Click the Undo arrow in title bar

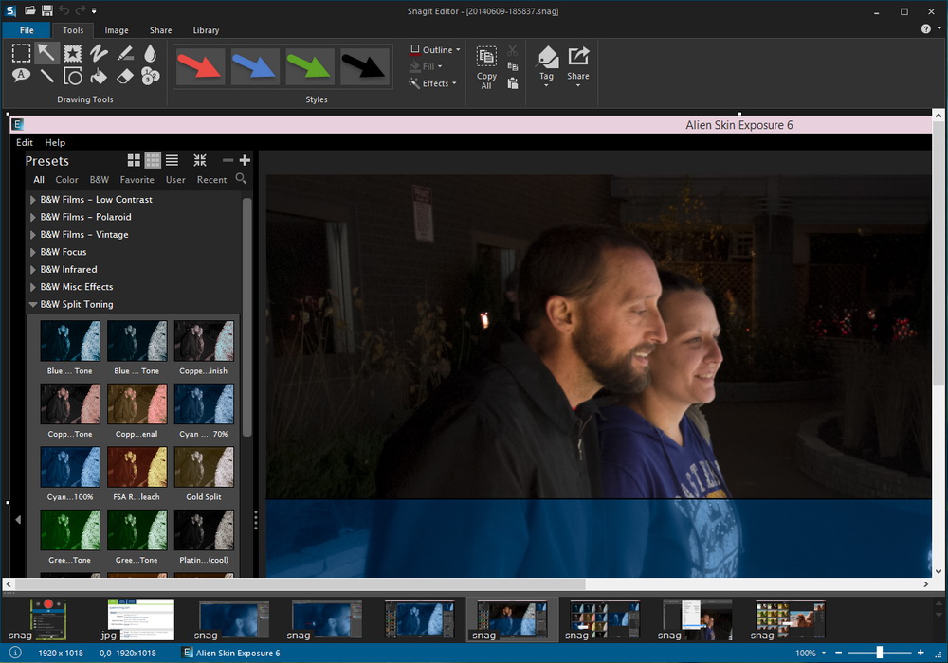(64, 10)
